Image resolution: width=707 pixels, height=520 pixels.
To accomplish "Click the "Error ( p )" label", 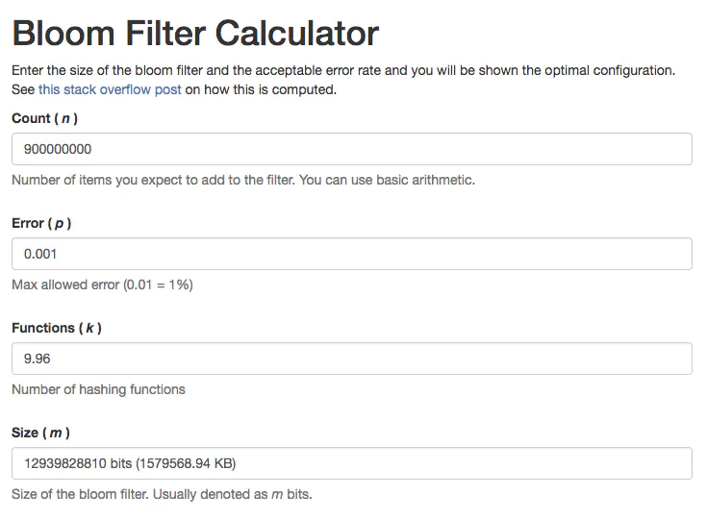I will tap(41, 223).
